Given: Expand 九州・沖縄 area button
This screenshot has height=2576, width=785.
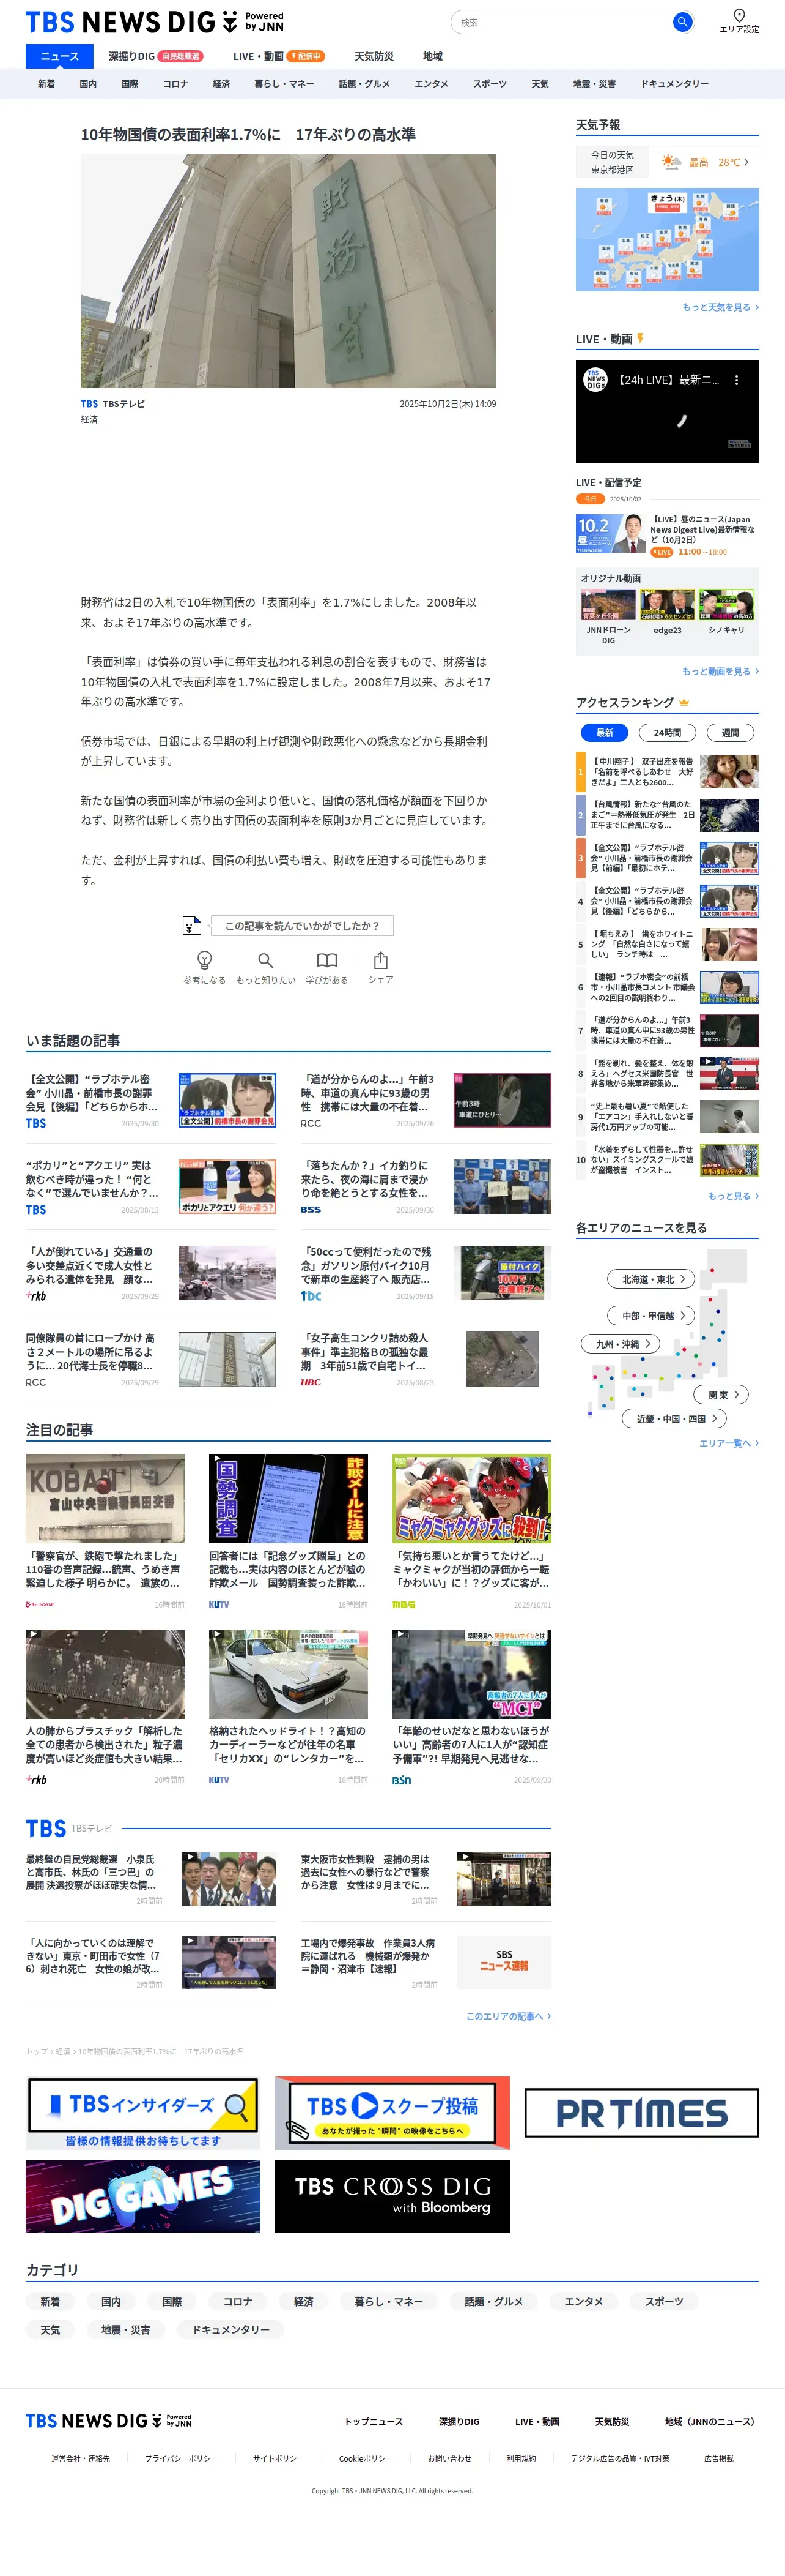Looking at the screenshot, I should (620, 1344).
